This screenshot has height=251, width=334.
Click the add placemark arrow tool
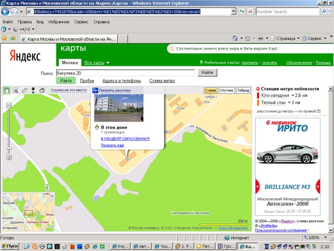pos(33,90)
